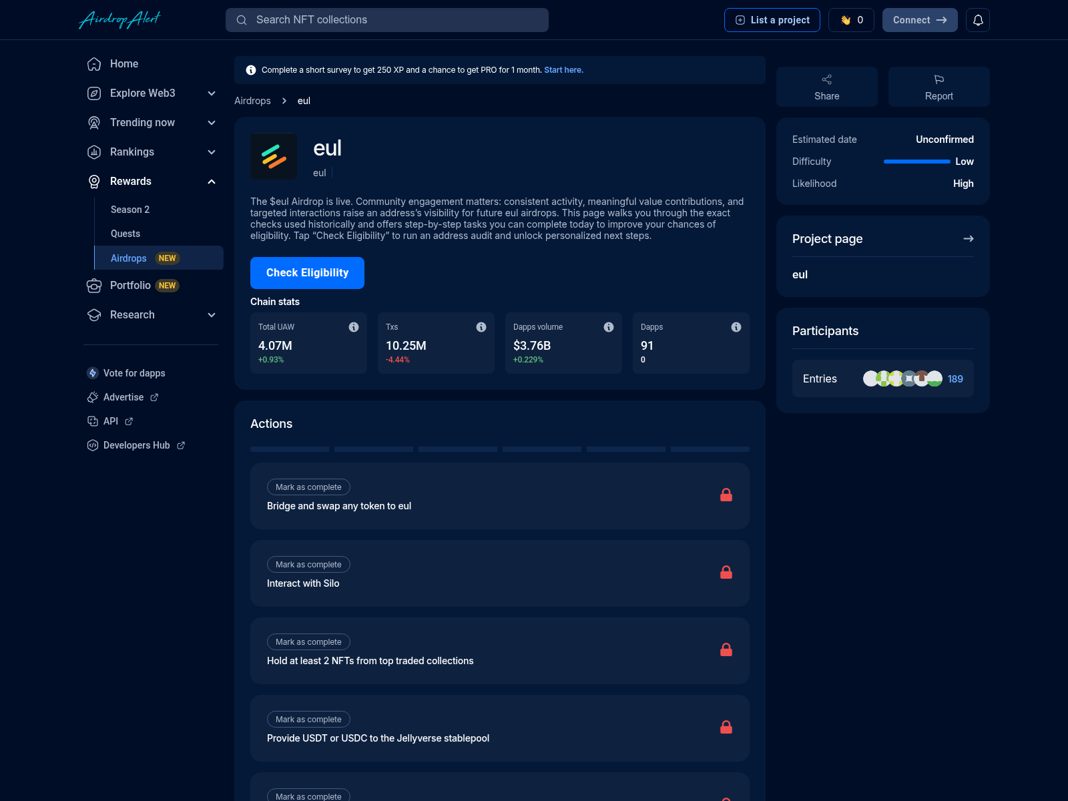
Task: Navigate to Season 2
Action: tap(129, 210)
